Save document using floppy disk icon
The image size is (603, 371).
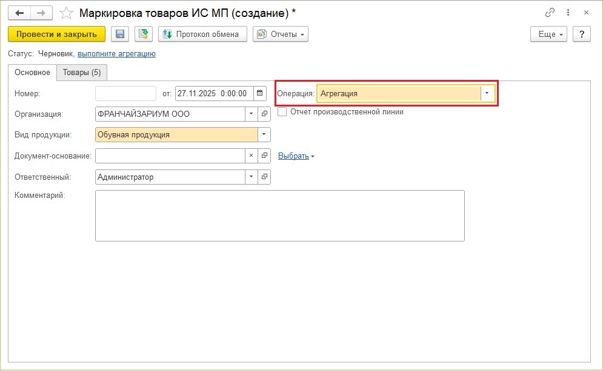pos(119,34)
